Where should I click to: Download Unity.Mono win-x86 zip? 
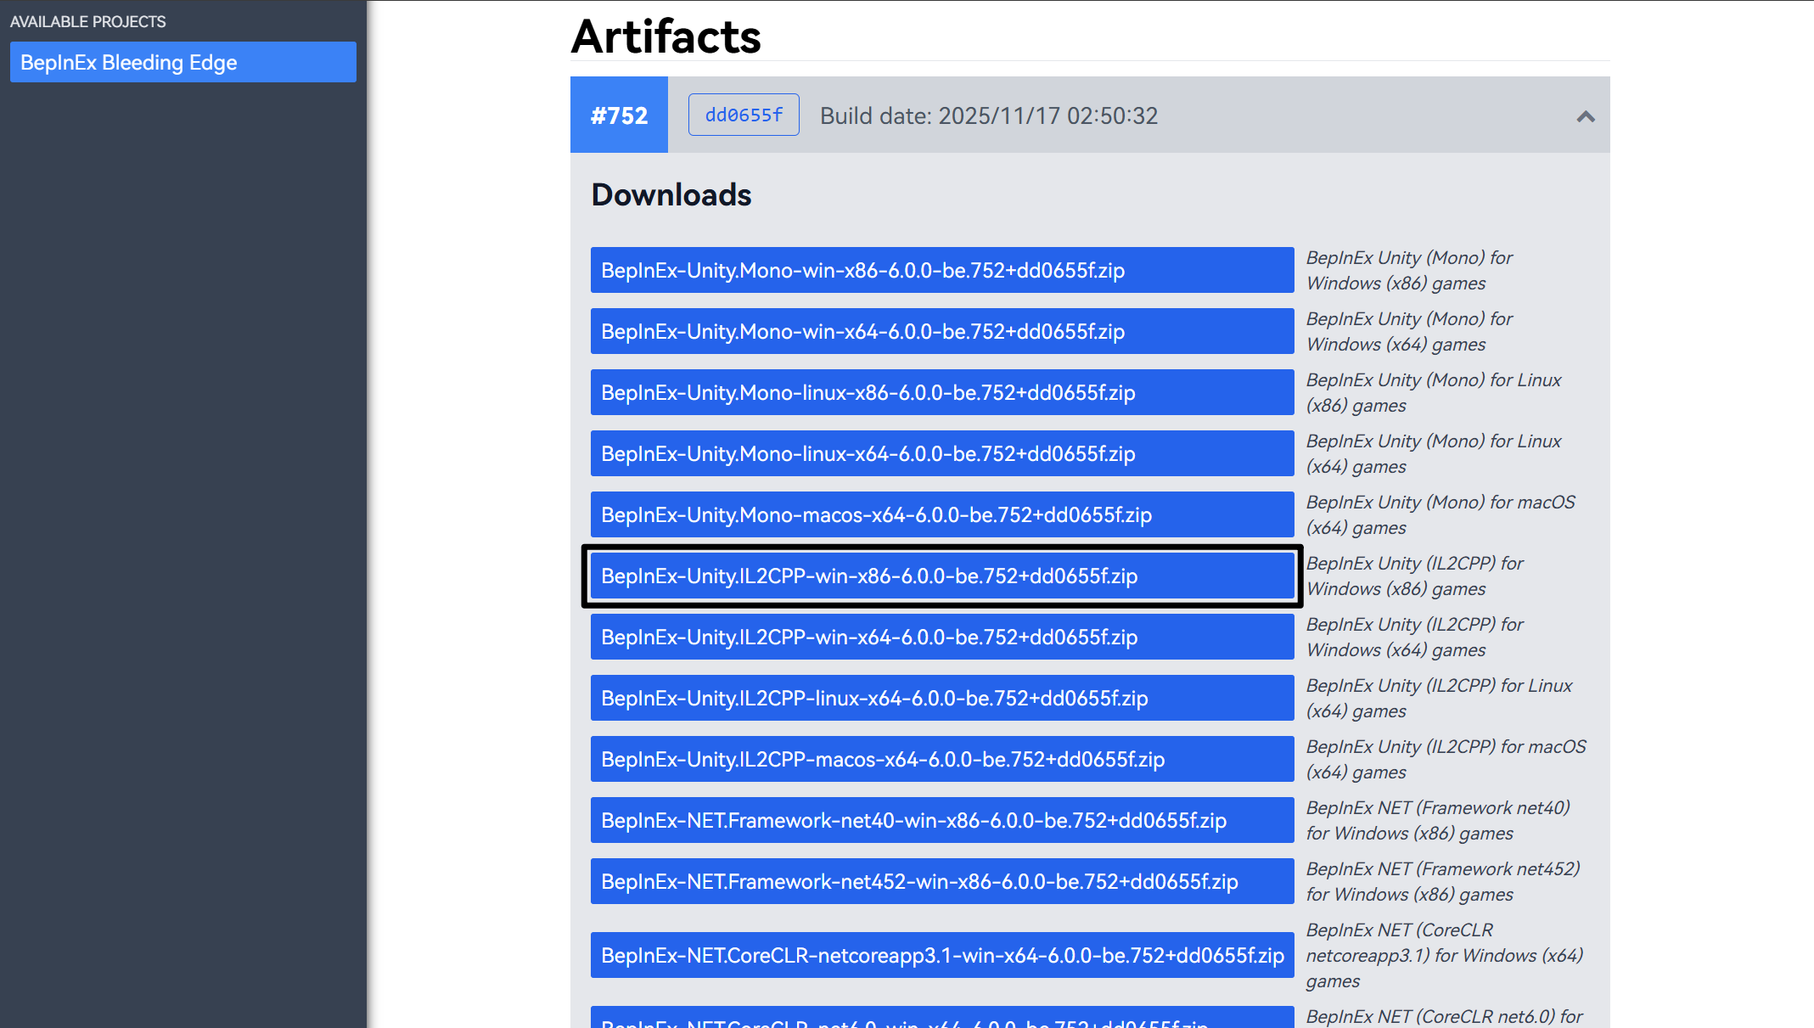(x=941, y=270)
